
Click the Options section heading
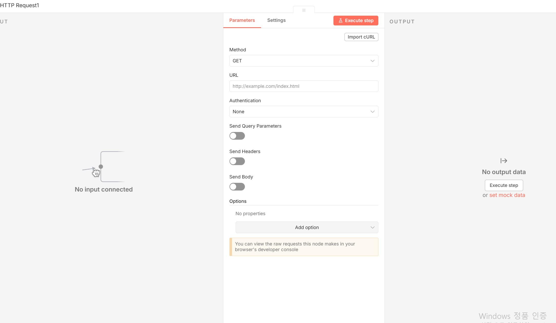(x=238, y=201)
